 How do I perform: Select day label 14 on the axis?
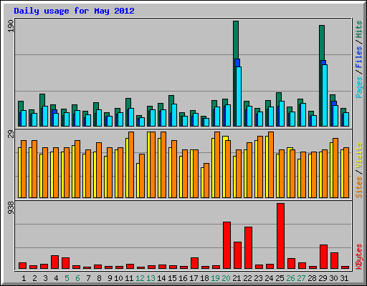pos(161,278)
